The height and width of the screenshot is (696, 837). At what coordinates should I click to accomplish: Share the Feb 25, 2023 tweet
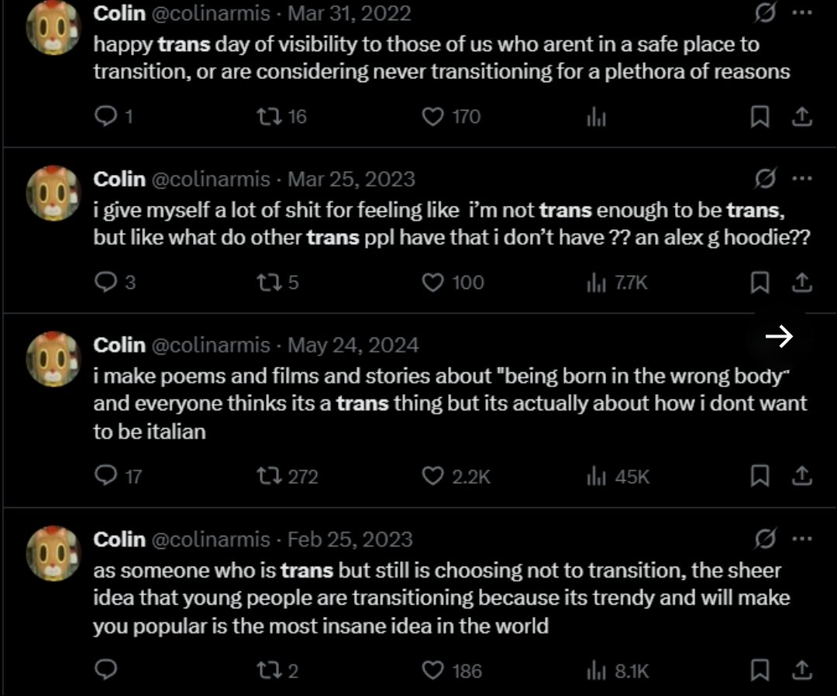[x=801, y=670]
